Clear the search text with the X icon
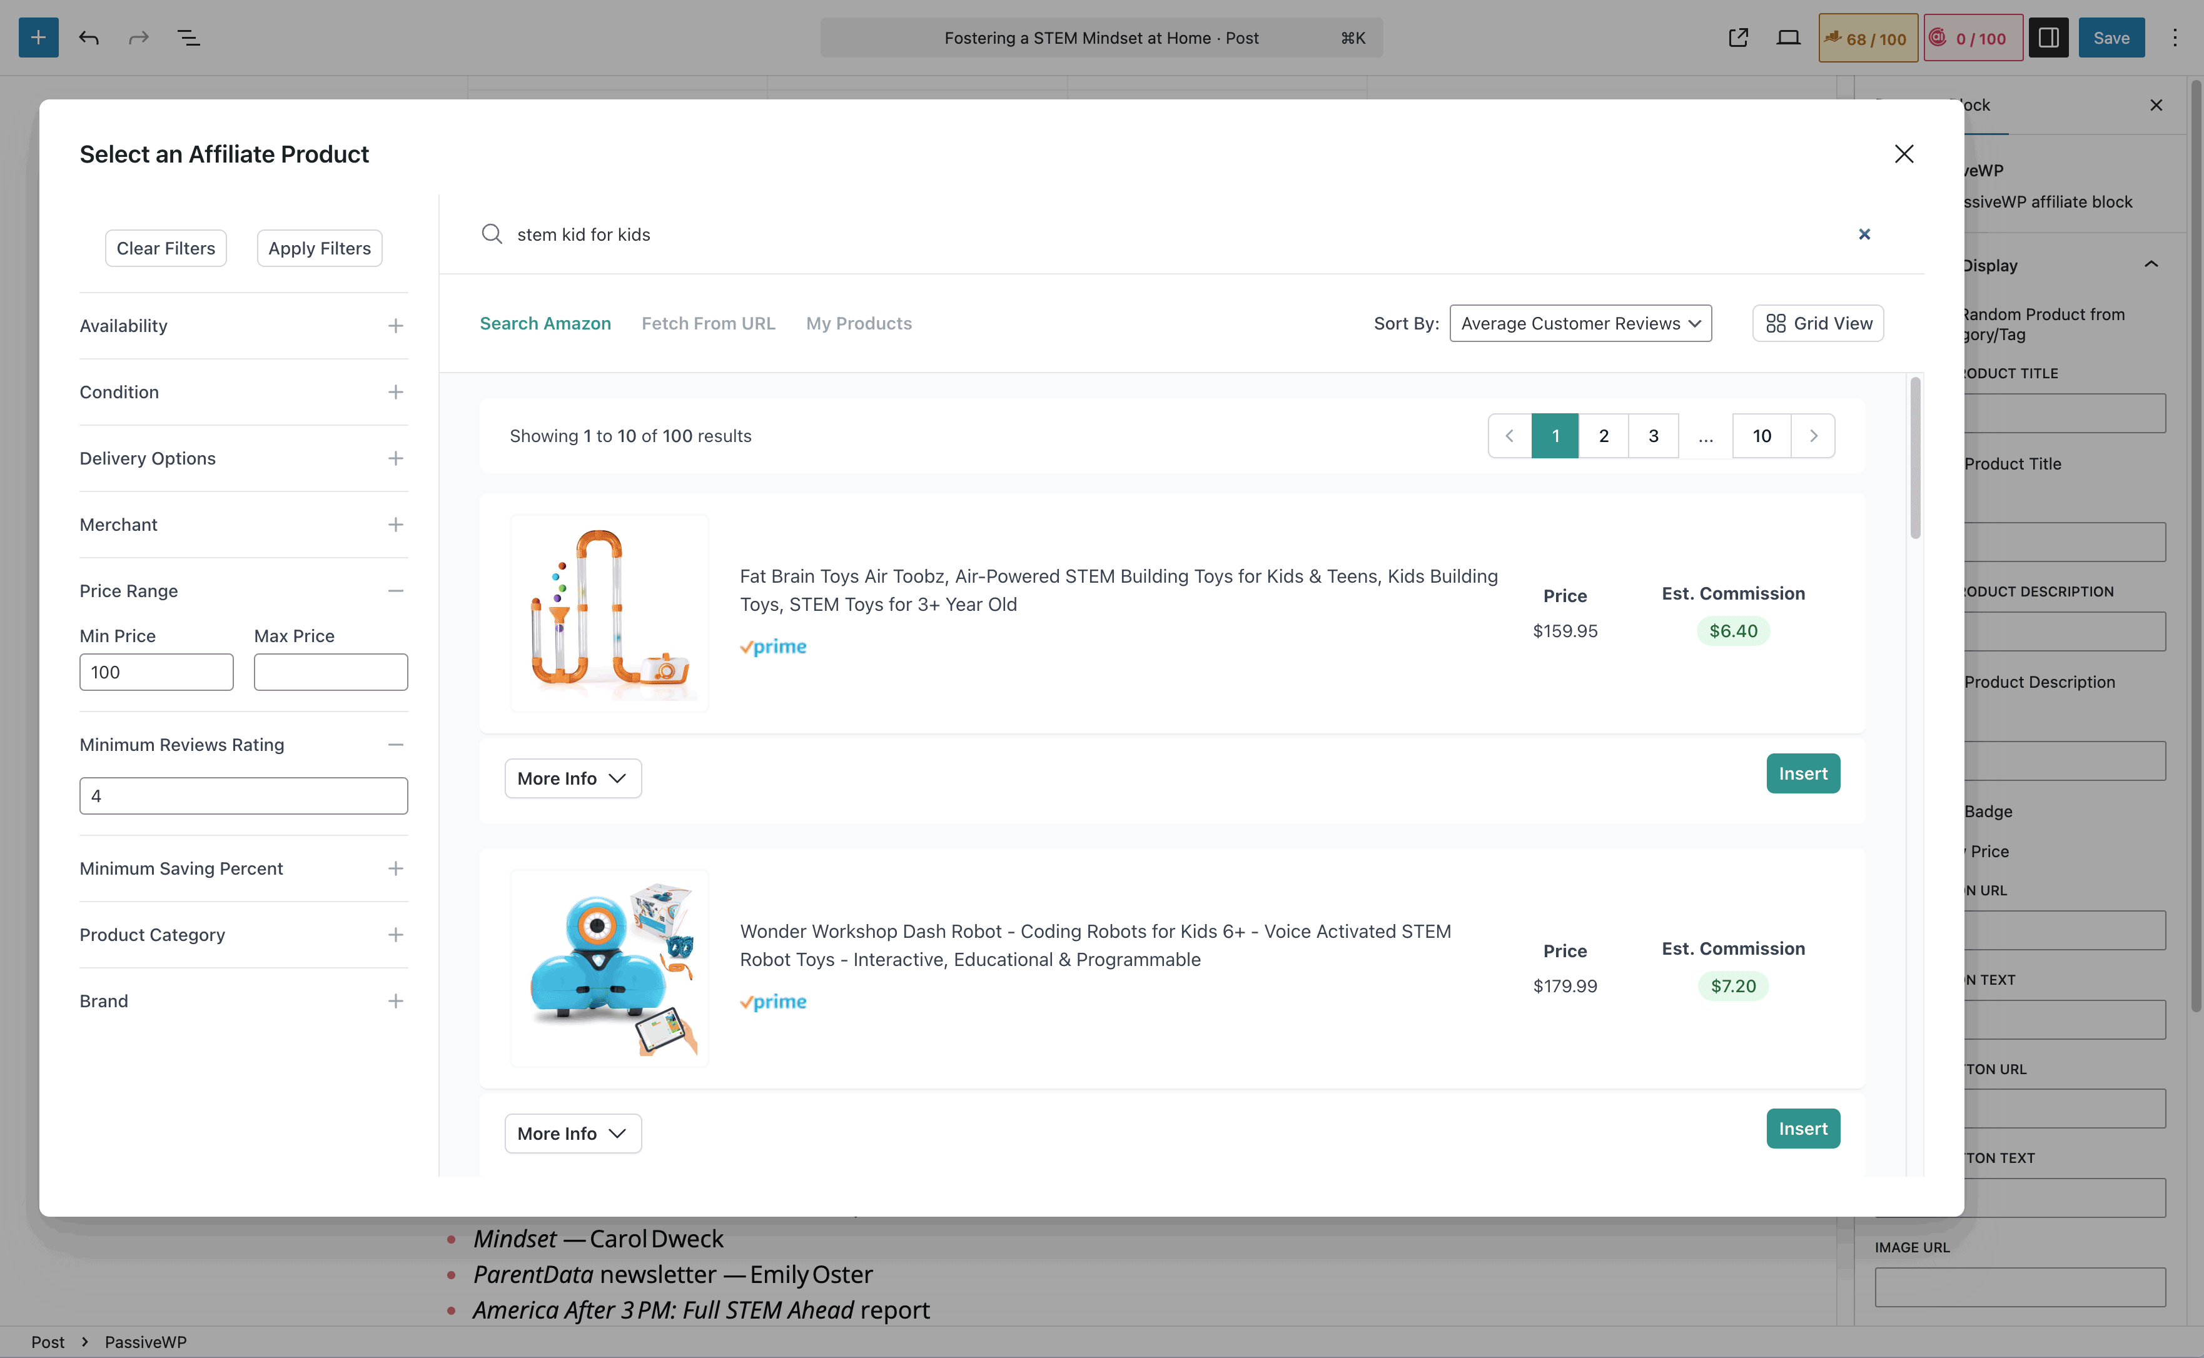 pyautogui.click(x=1864, y=234)
